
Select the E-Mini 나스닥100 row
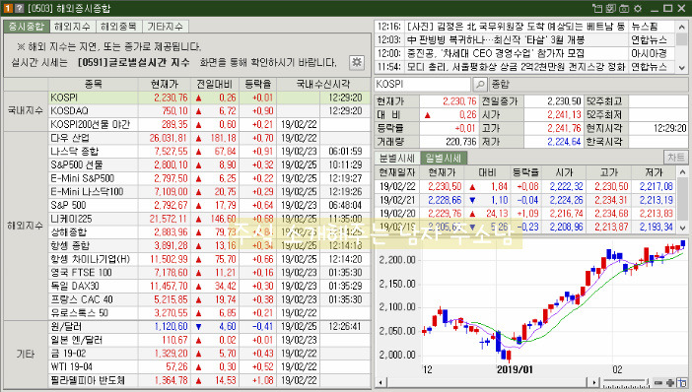pos(209,192)
